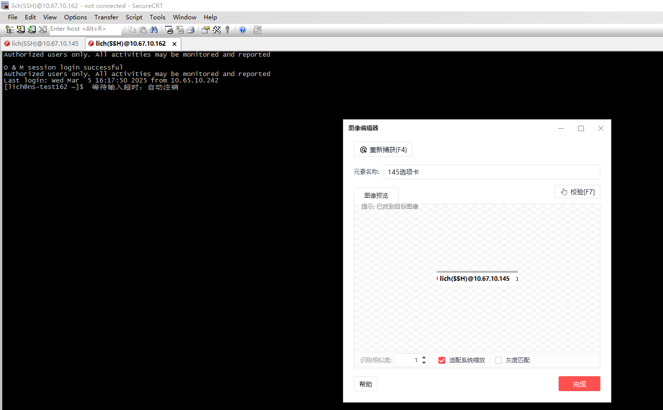Increase 识别相似度 with the up arrow
The width and height of the screenshot is (663, 410).
tap(424, 357)
